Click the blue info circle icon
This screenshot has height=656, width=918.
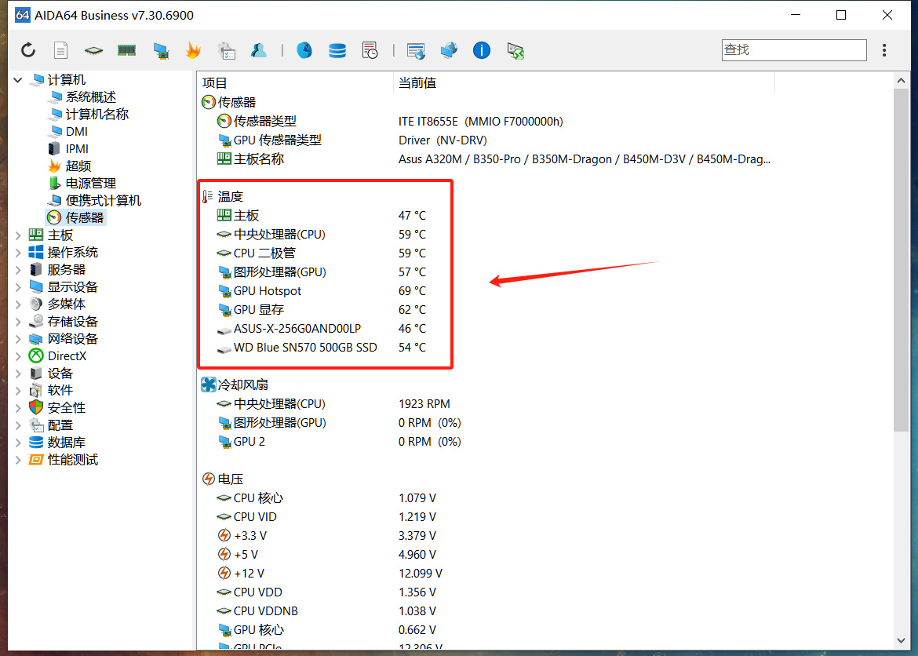click(x=481, y=50)
